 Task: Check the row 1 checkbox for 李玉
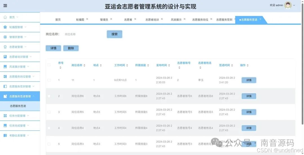tap(49, 80)
